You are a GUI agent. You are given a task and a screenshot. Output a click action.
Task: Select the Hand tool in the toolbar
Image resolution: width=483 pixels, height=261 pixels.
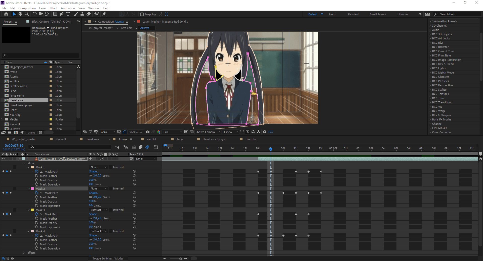20,14
